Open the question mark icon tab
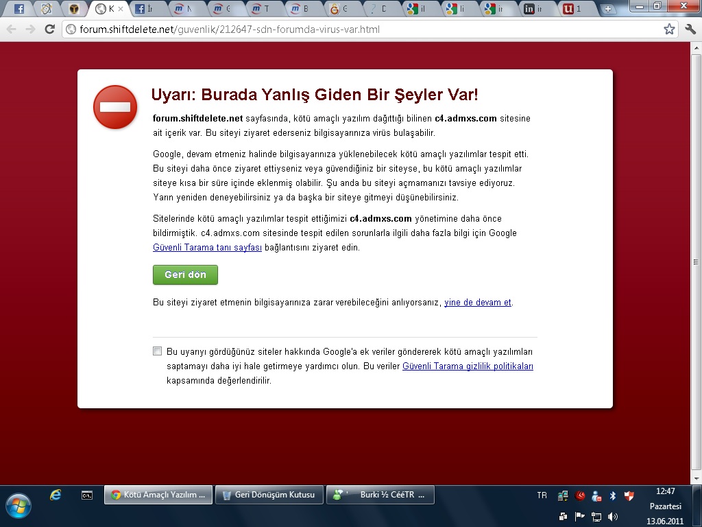 (380, 8)
